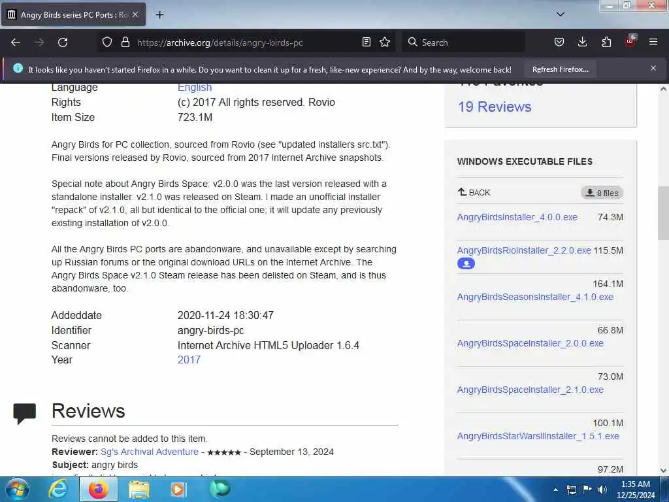Click the WINDOWS EXECUTABLE FILES heading
Screen dimensions: 669x502
point(525,161)
